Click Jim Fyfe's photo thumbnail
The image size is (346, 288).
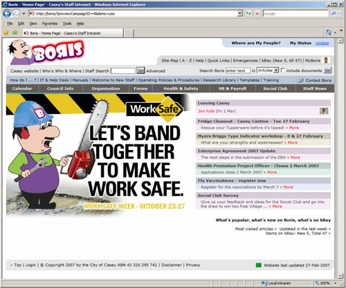pyautogui.click(x=324, y=111)
